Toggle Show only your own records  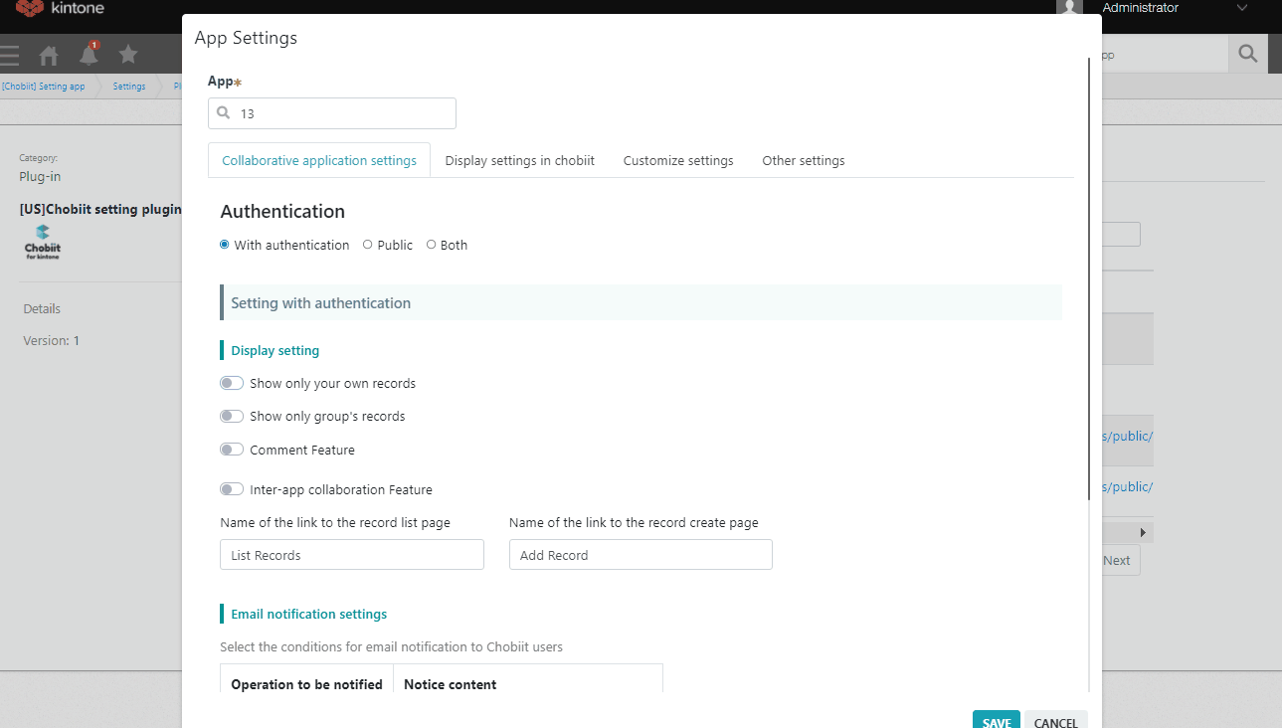pyautogui.click(x=232, y=383)
